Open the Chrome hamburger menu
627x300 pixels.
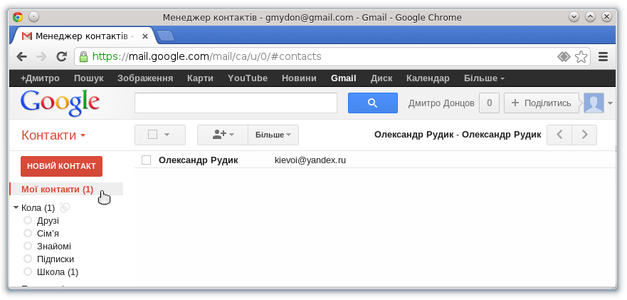603,56
